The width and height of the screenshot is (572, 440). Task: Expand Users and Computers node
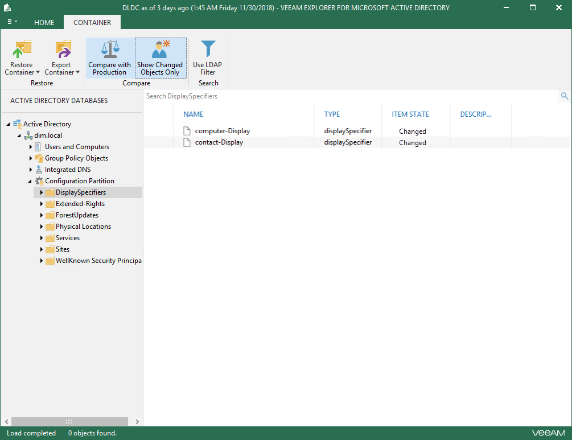point(31,147)
